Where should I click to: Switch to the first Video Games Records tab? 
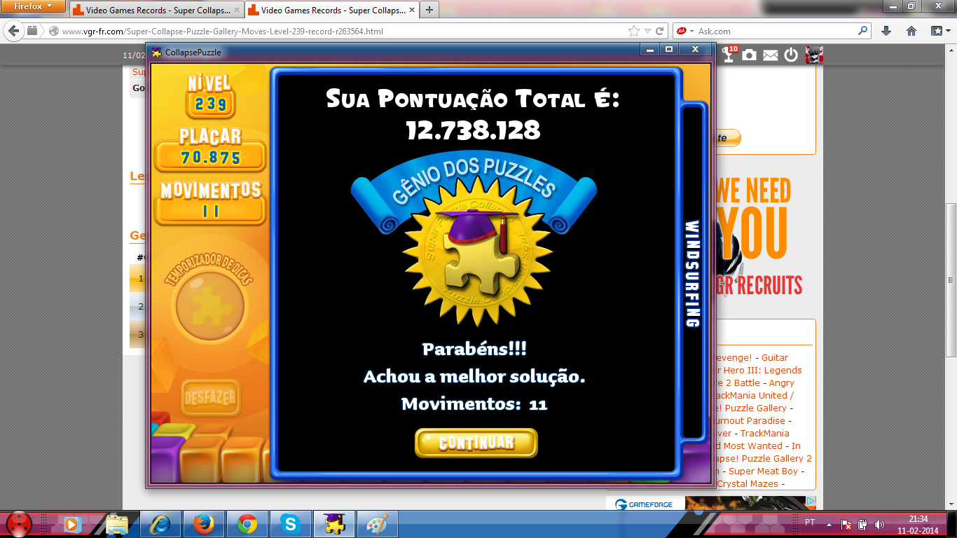click(x=154, y=11)
